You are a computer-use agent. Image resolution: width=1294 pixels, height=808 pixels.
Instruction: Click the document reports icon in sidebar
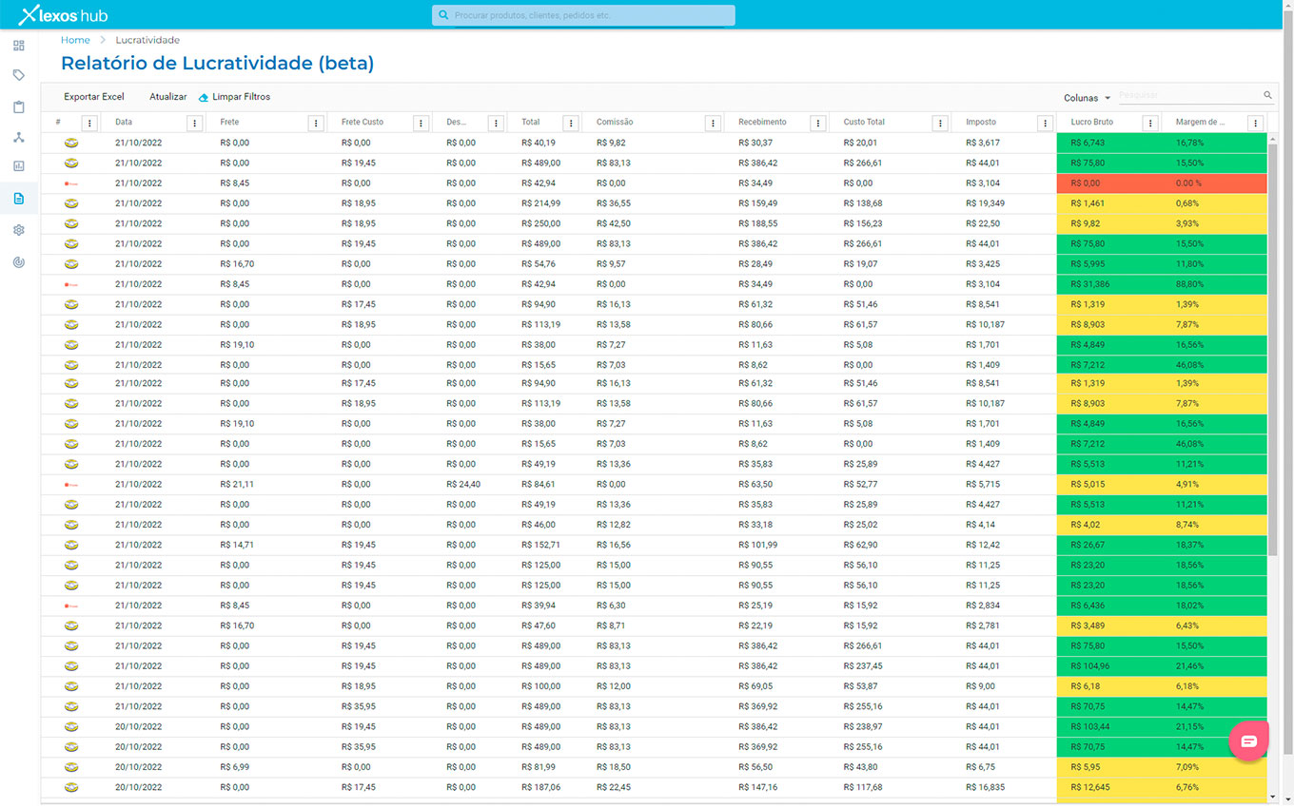19,199
